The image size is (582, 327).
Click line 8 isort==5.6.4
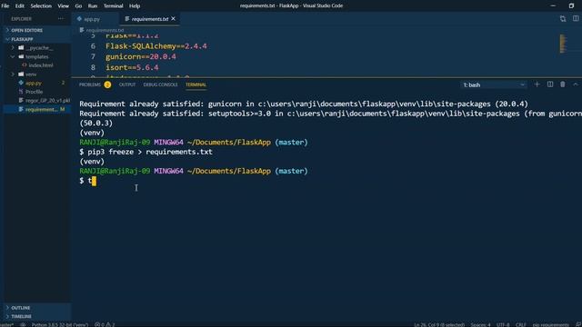click(132, 67)
